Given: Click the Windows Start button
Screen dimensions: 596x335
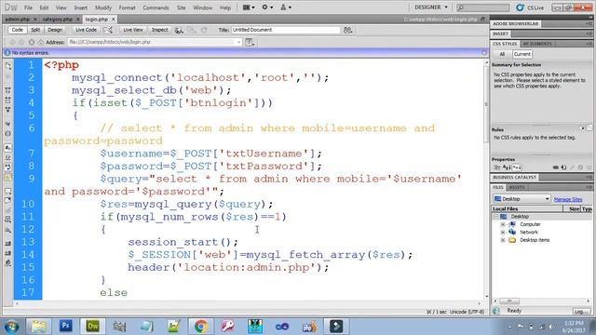Looking at the screenshot, I should click(11, 327).
